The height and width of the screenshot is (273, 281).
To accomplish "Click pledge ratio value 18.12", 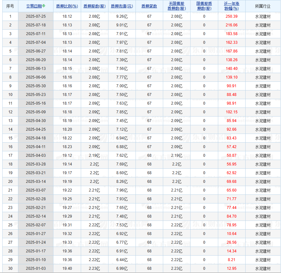I will (x=67, y=16).
